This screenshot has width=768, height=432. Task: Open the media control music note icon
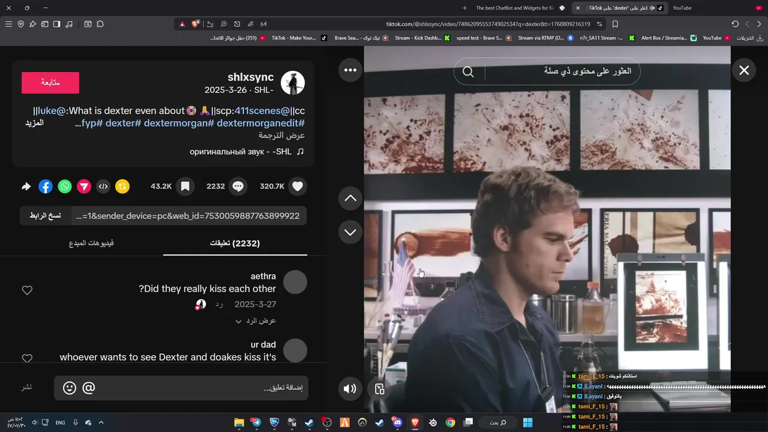point(69,24)
